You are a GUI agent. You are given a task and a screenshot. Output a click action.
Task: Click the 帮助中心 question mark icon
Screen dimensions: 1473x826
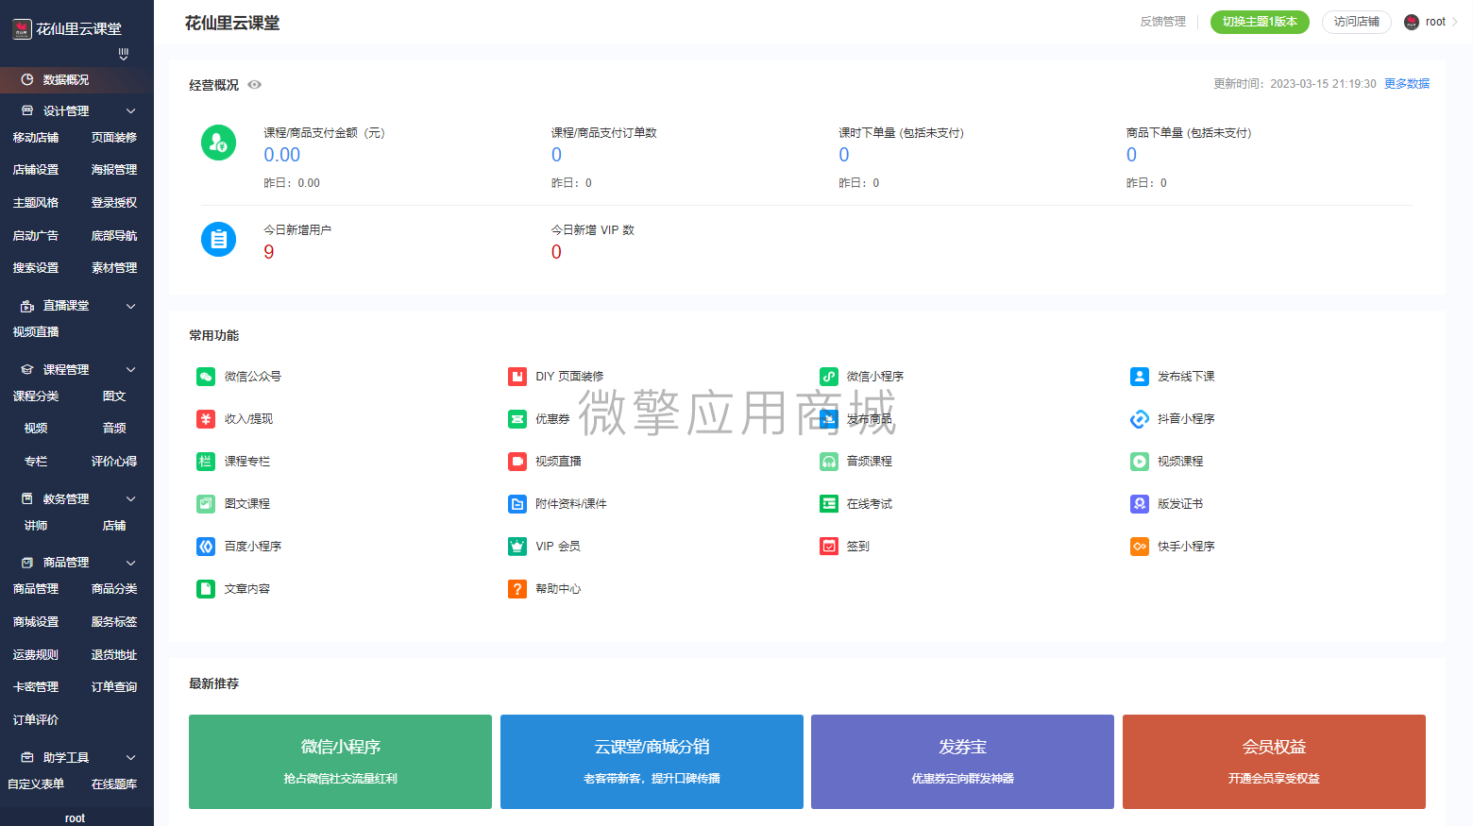coord(517,589)
